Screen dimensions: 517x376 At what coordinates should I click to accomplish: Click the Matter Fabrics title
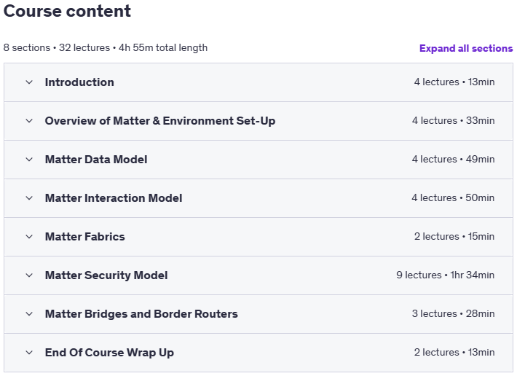click(84, 237)
